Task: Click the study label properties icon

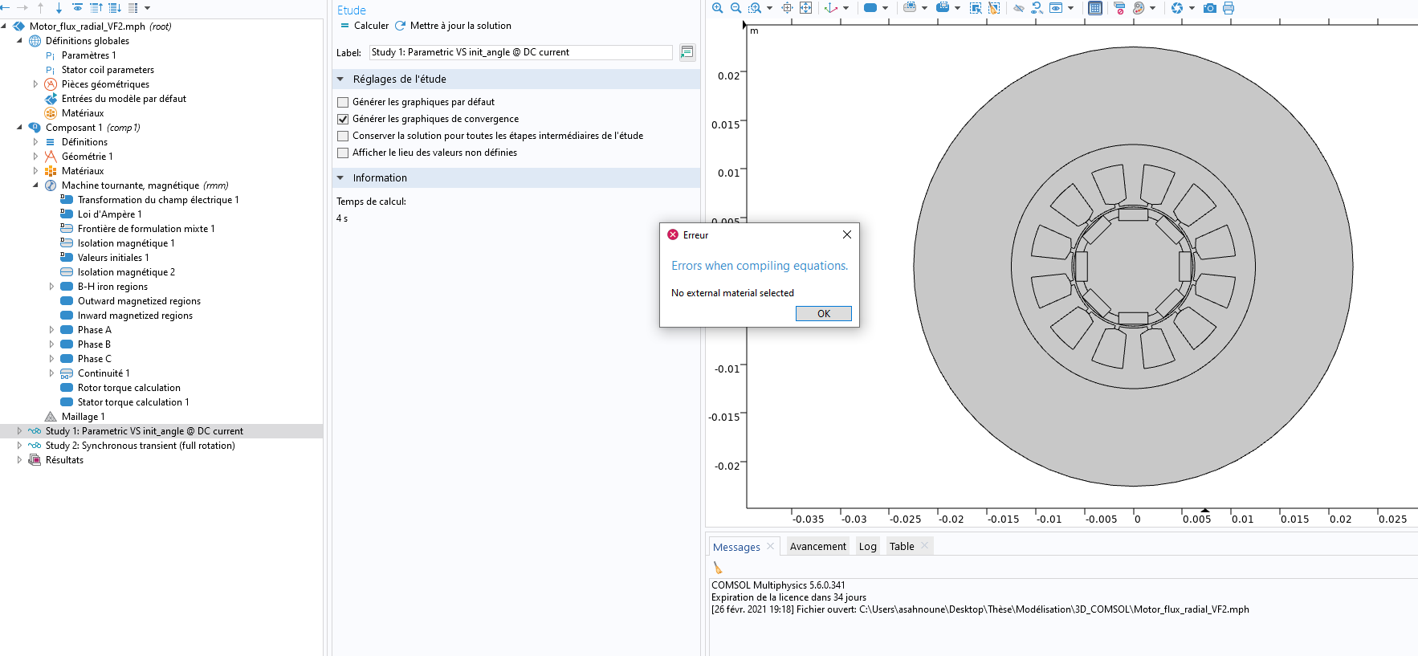Action: click(x=687, y=52)
